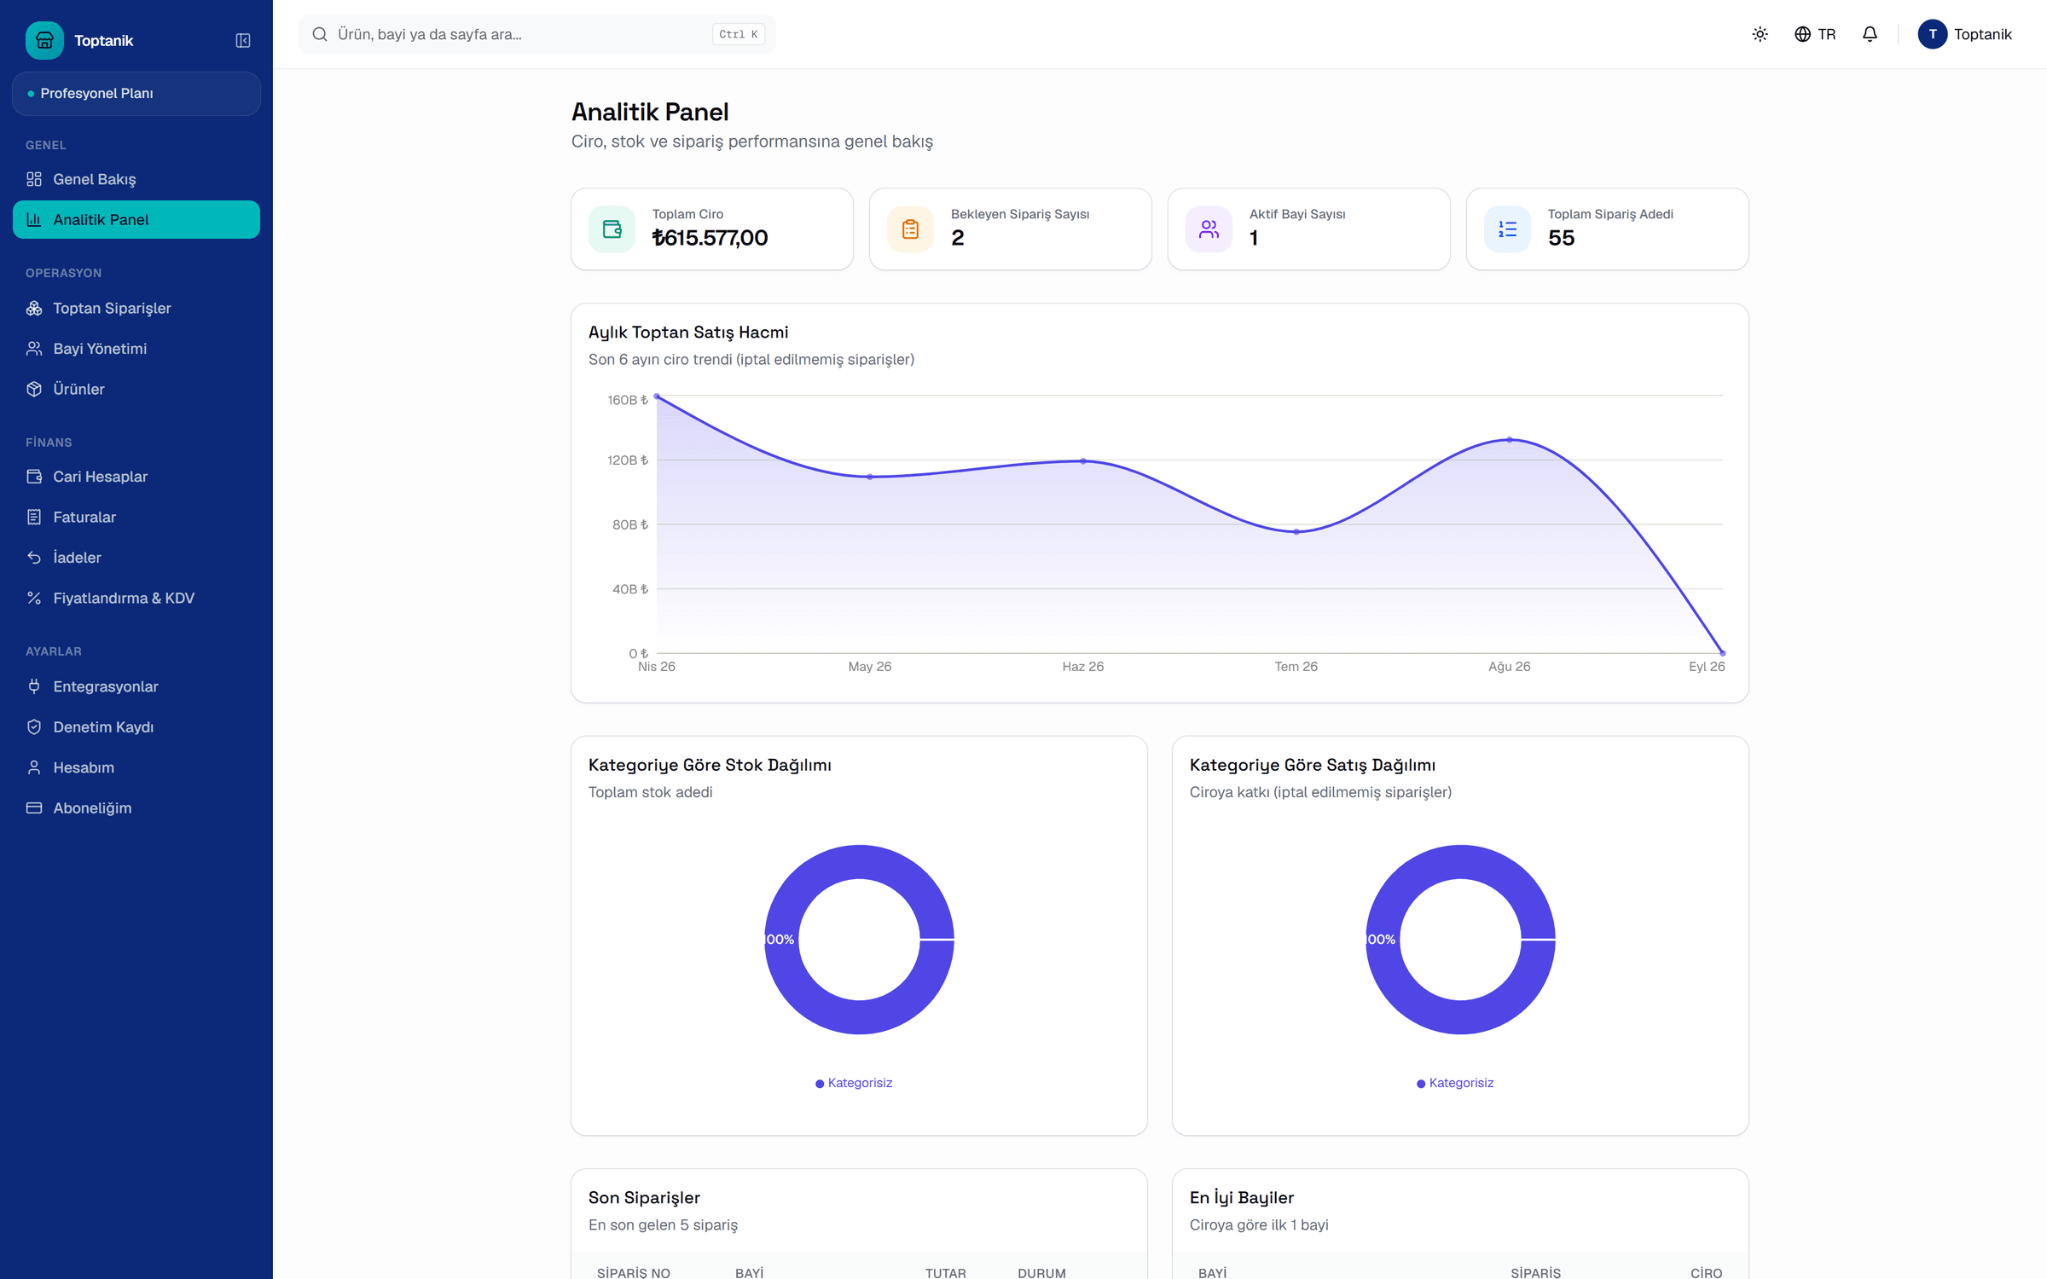Click the Ctrl K shortcut badge
The width and height of the screenshot is (2047, 1279).
[739, 34]
